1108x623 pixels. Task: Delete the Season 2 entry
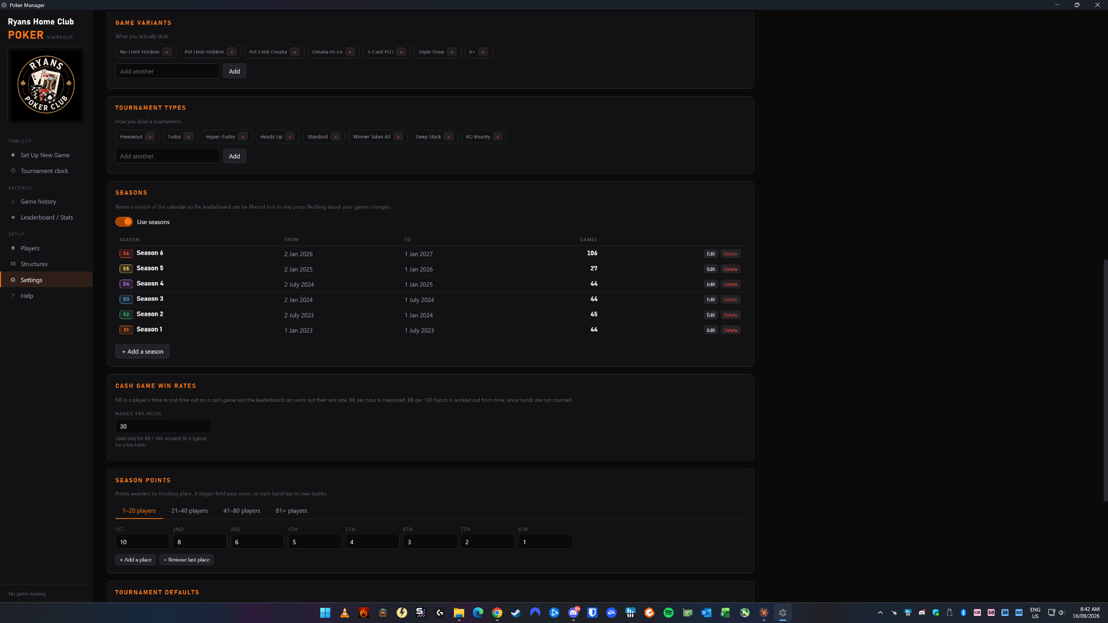click(x=730, y=315)
